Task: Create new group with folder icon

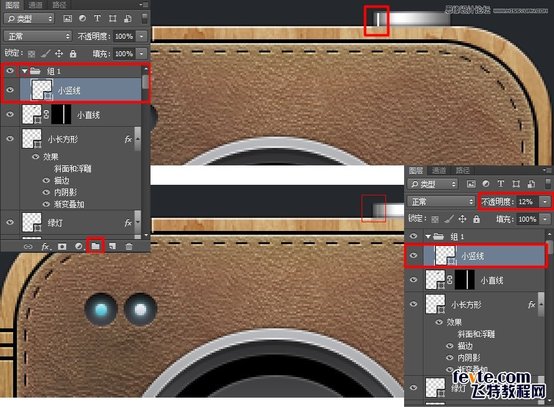Action: point(96,246)
